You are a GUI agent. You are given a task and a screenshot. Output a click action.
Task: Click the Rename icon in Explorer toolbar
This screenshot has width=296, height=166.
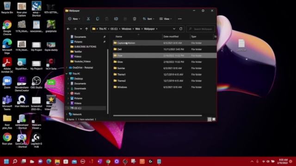[x=116, y=19]
